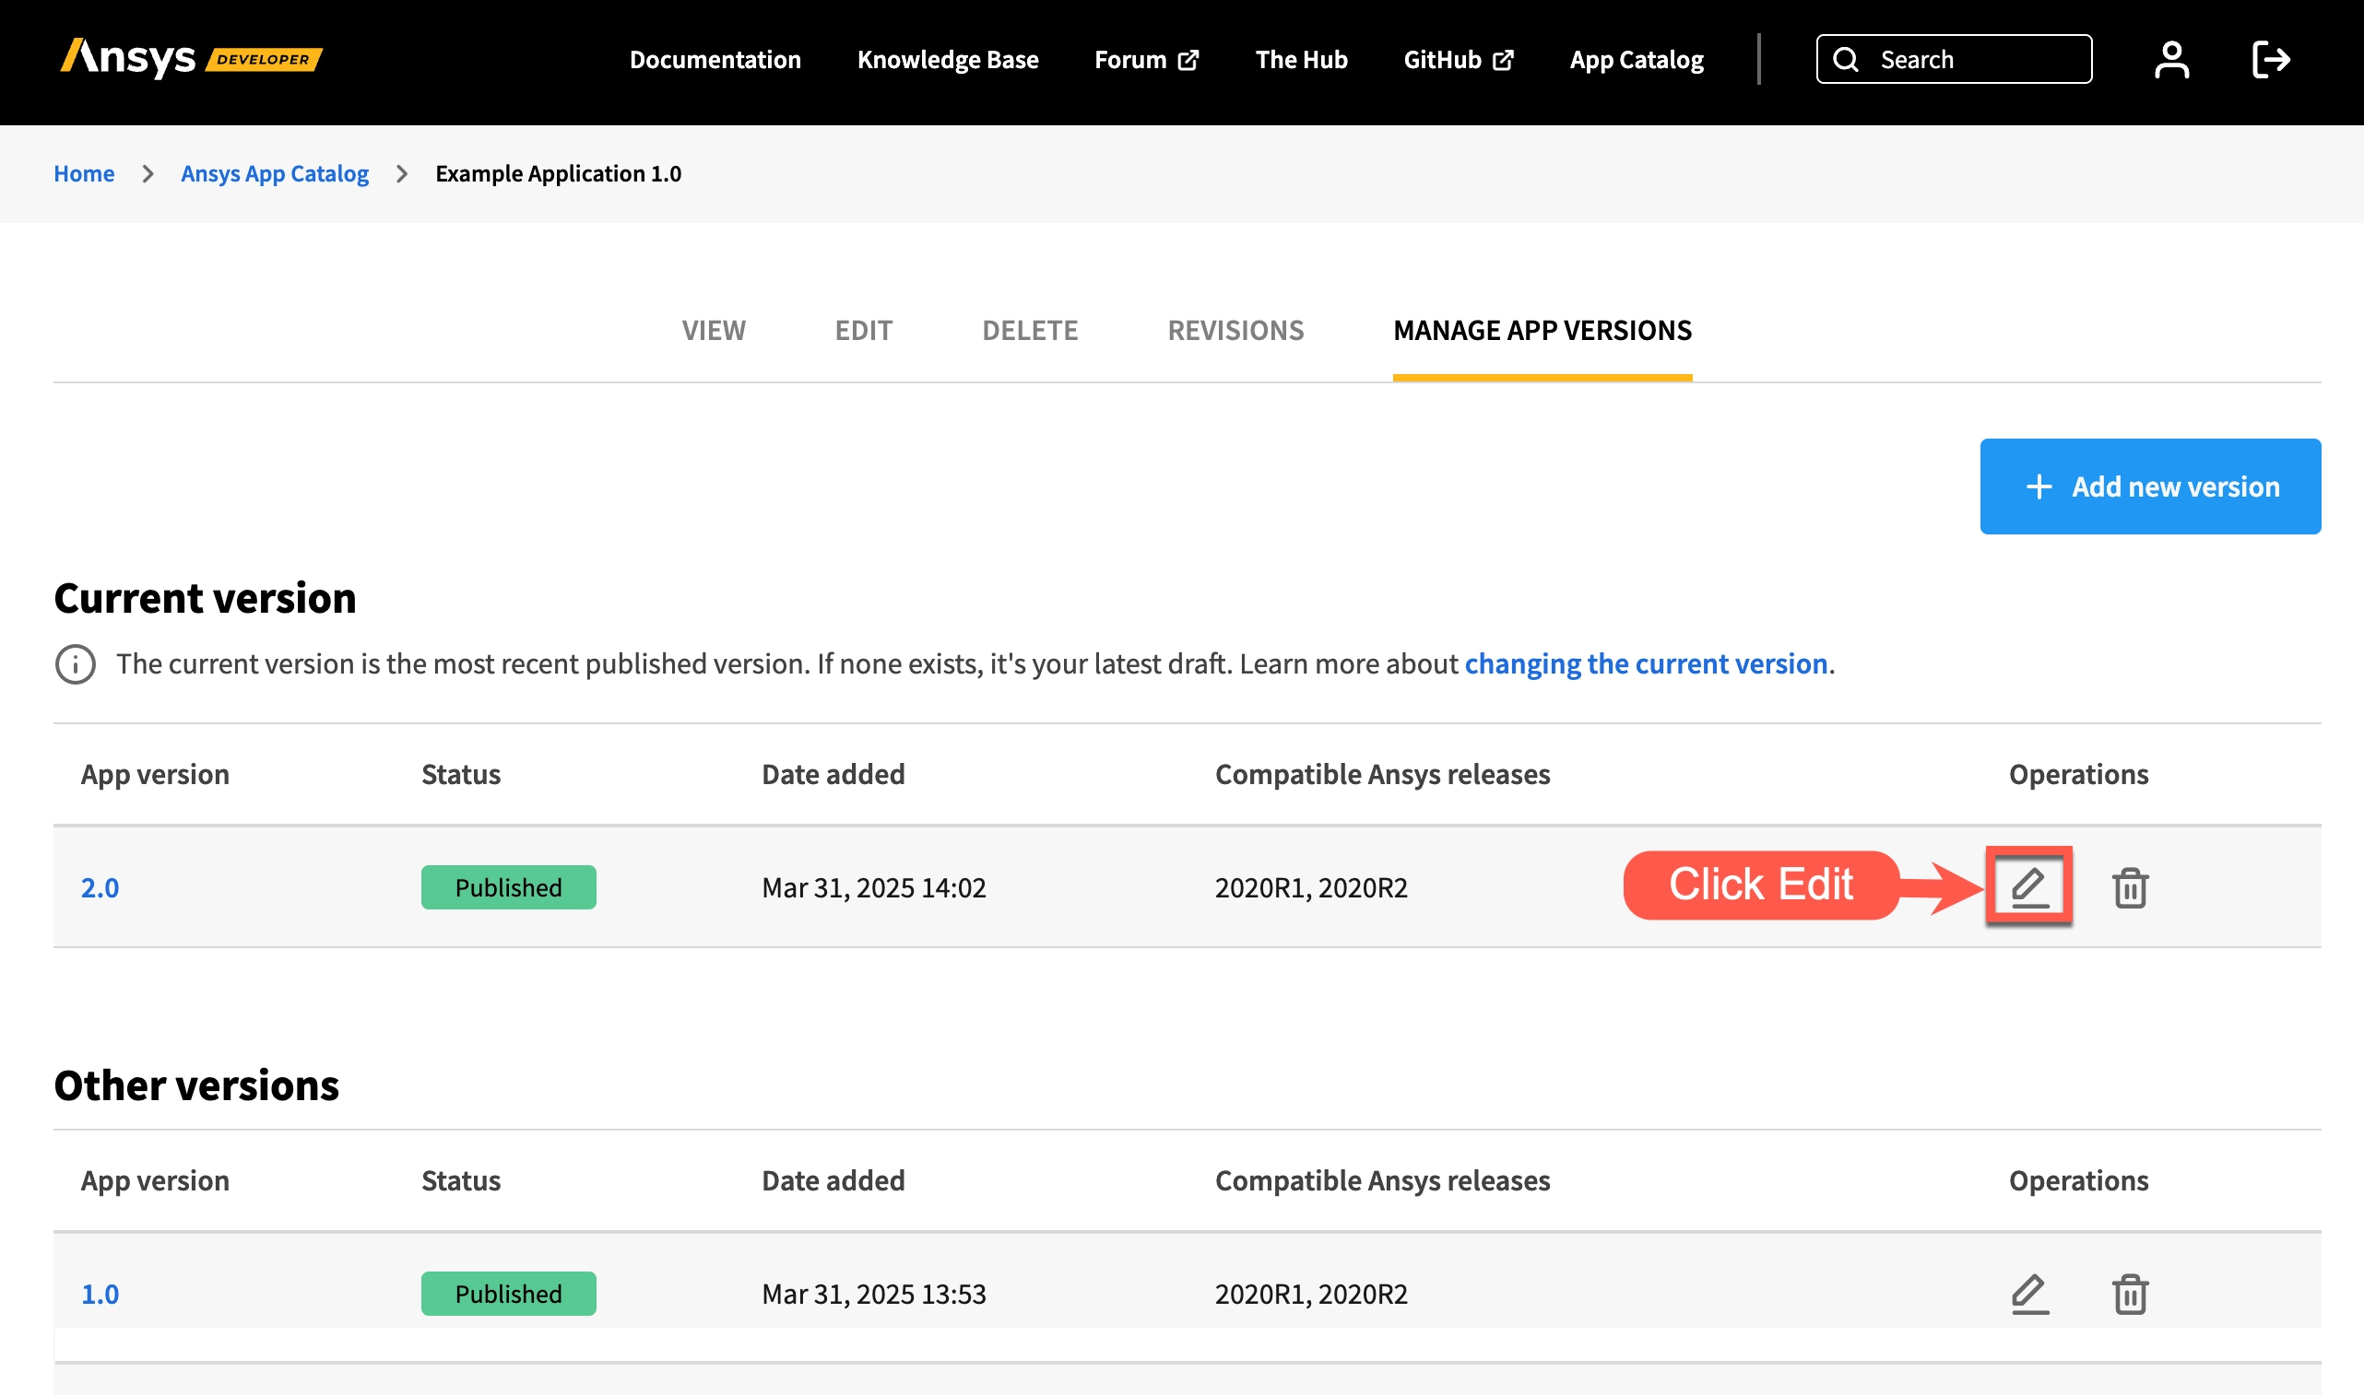Viewport: 2364px width, 1395px height.
Task: Open the REVISIONS tab
Action: [x=1235, y=331]
